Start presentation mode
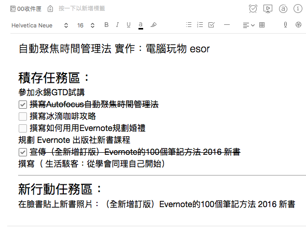The height and width of the screenshot is (233, 306). coord(268,9)
